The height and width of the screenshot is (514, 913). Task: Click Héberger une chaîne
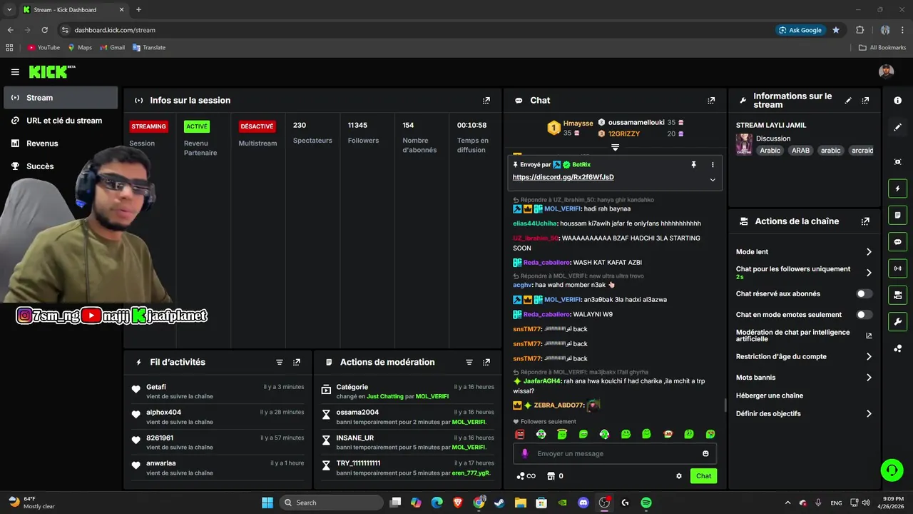pyautogui.click(x=770, y=395)
